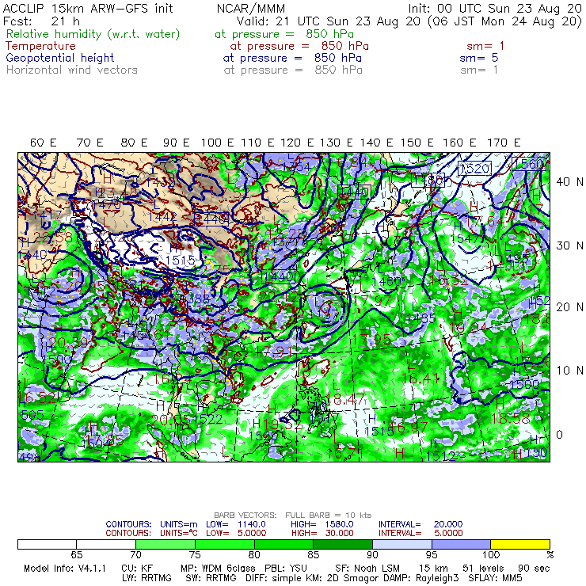Click the "SFLAY: MM5" footer text
This screenshot has height=586, width=586.
point(495,578)
